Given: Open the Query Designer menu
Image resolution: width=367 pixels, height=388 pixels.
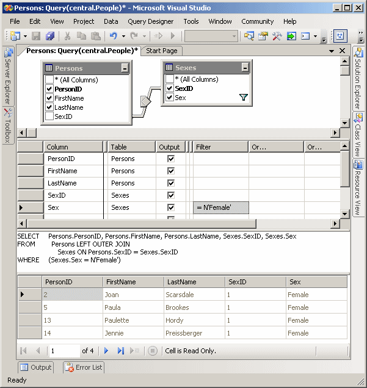Looking at the screenshot, I should pyautogui.click(x=151, y=21).
